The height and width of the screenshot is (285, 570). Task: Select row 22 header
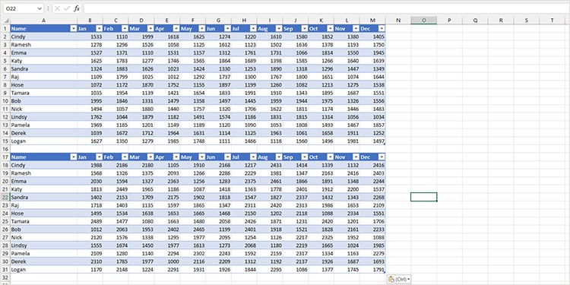[5, 197]
